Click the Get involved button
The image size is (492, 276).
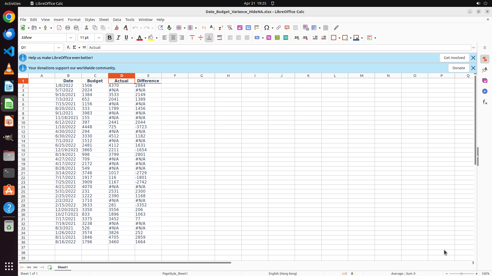[x=454, y=58]
